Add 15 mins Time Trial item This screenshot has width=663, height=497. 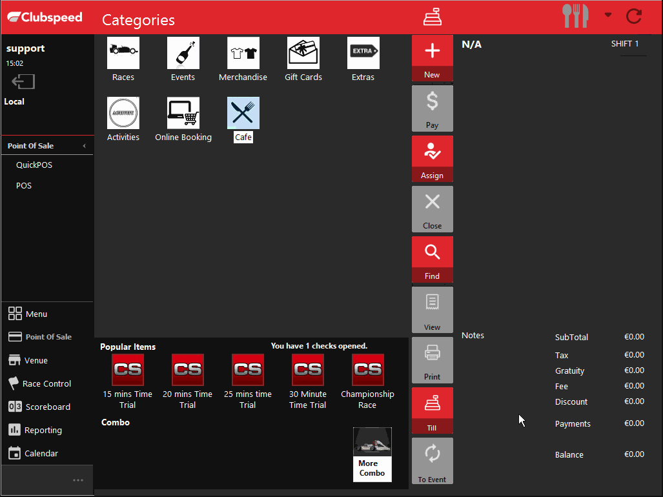point(128,381)
